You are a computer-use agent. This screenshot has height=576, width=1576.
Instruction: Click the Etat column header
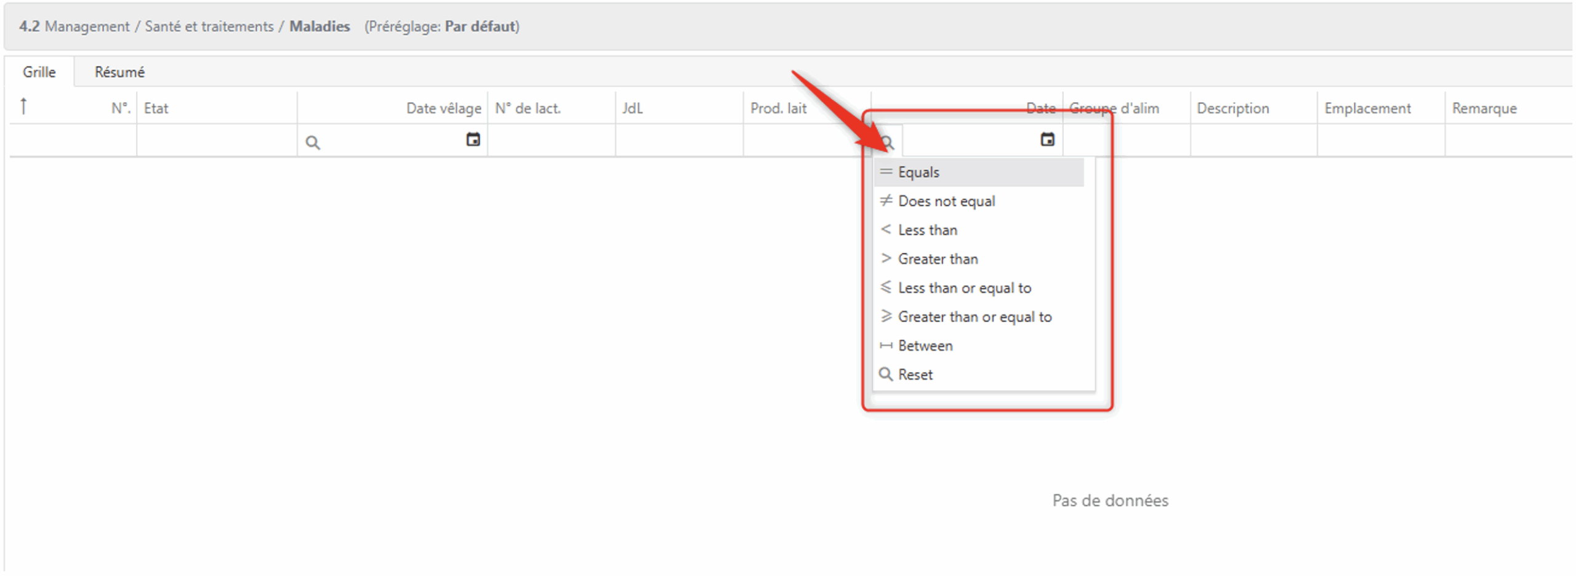tap(156, 108)
